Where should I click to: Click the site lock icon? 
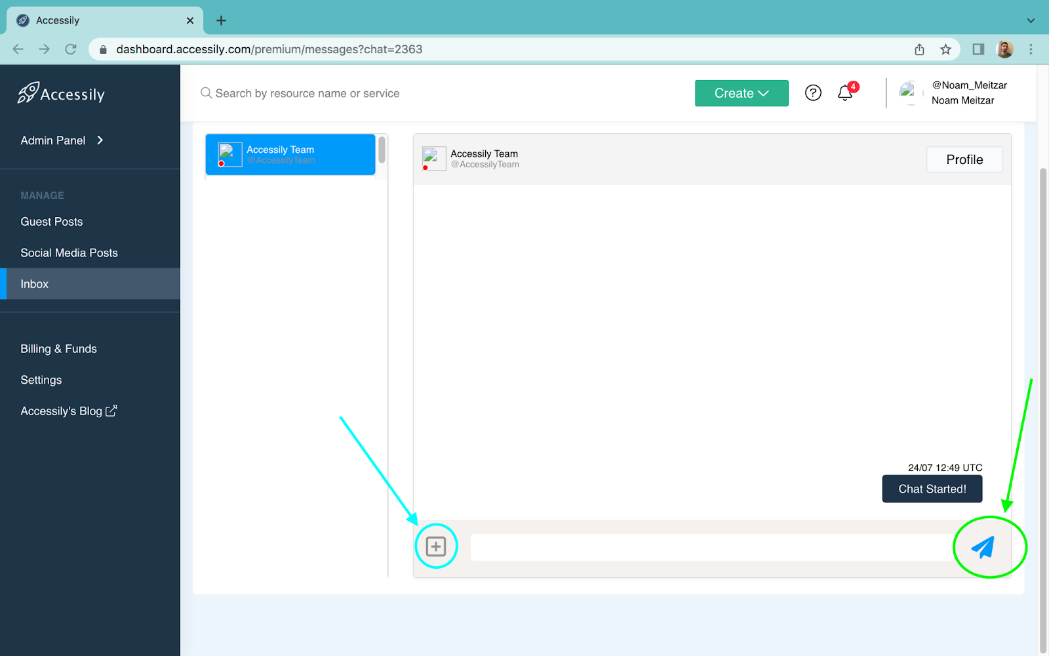coord(103,49)
